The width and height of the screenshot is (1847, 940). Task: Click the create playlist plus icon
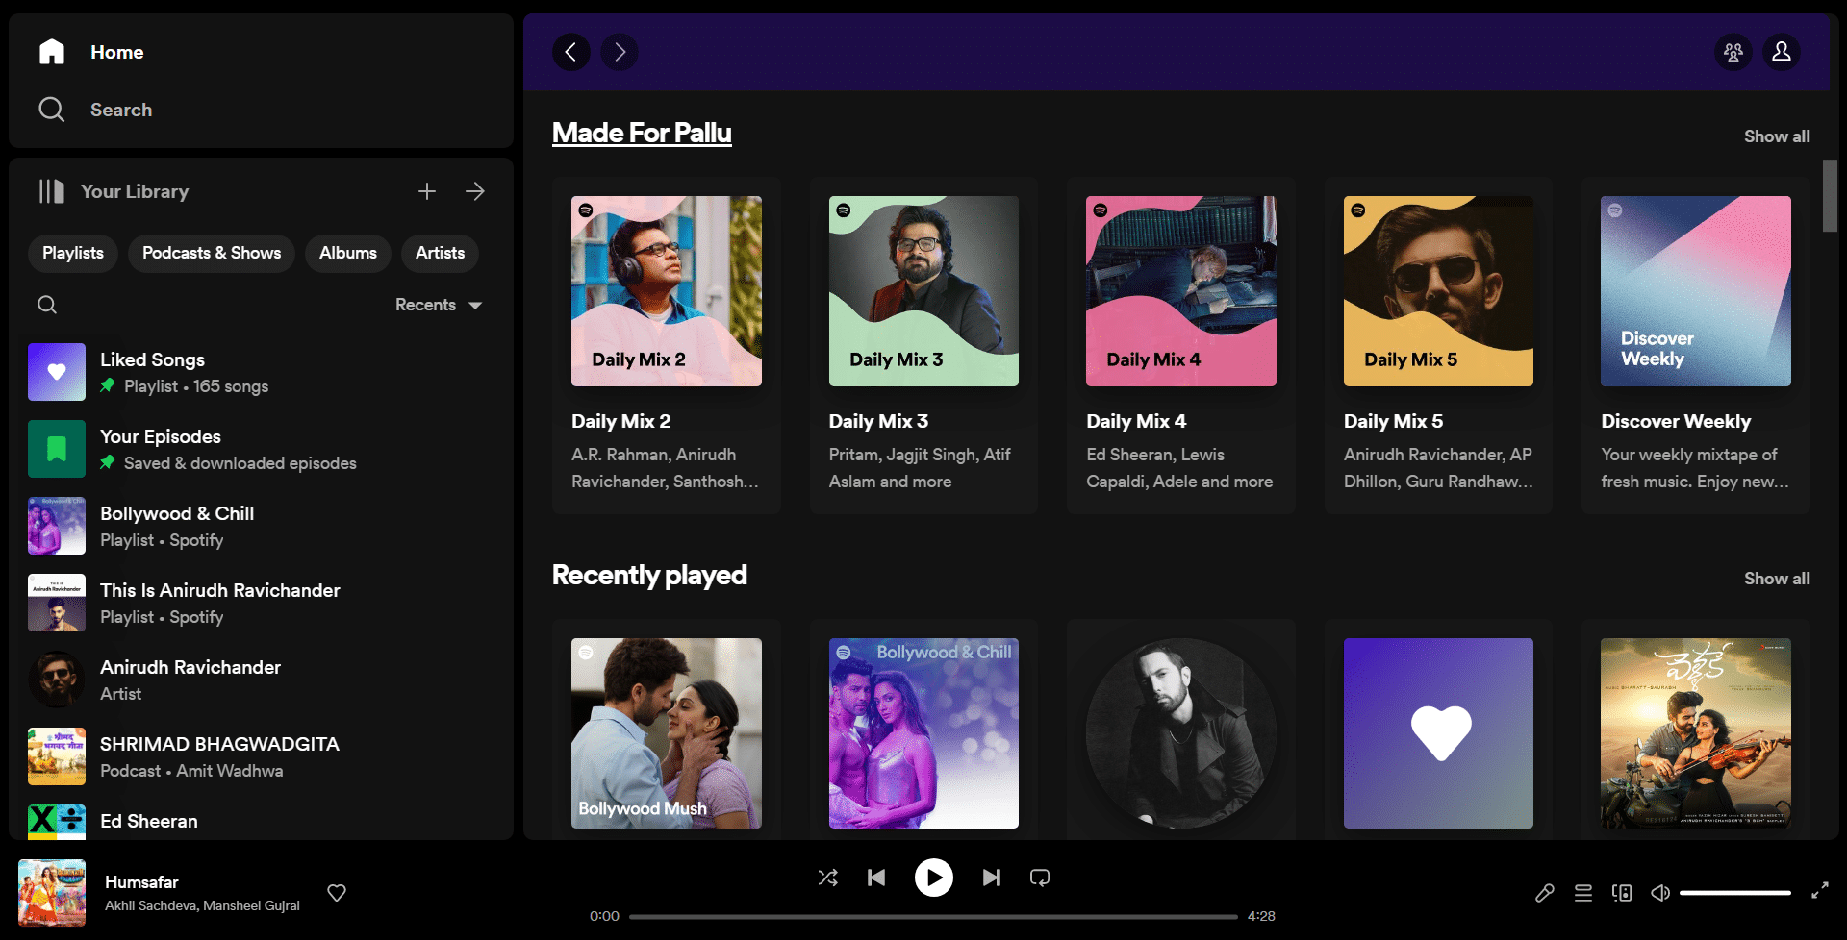coord(427,191)
